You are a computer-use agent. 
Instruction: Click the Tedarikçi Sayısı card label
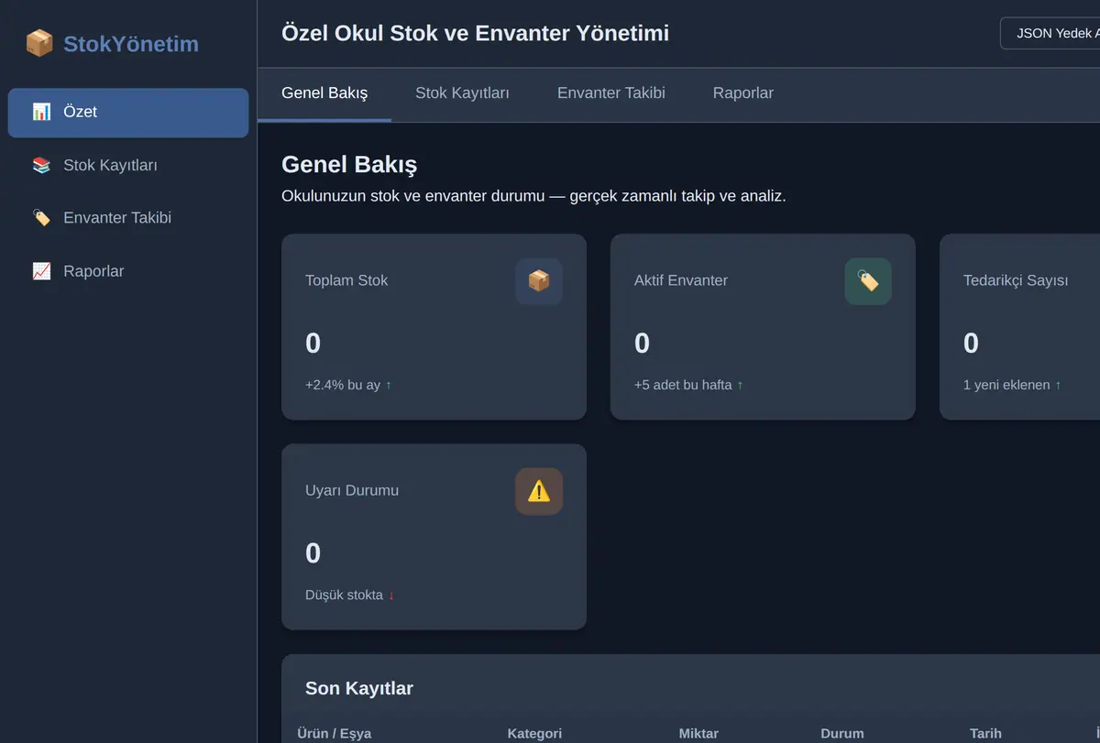tap(1016, 280)
